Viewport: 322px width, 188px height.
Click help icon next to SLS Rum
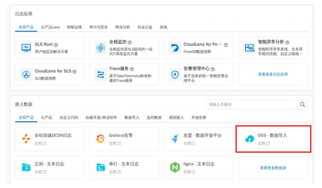click(x=56, y=45)
